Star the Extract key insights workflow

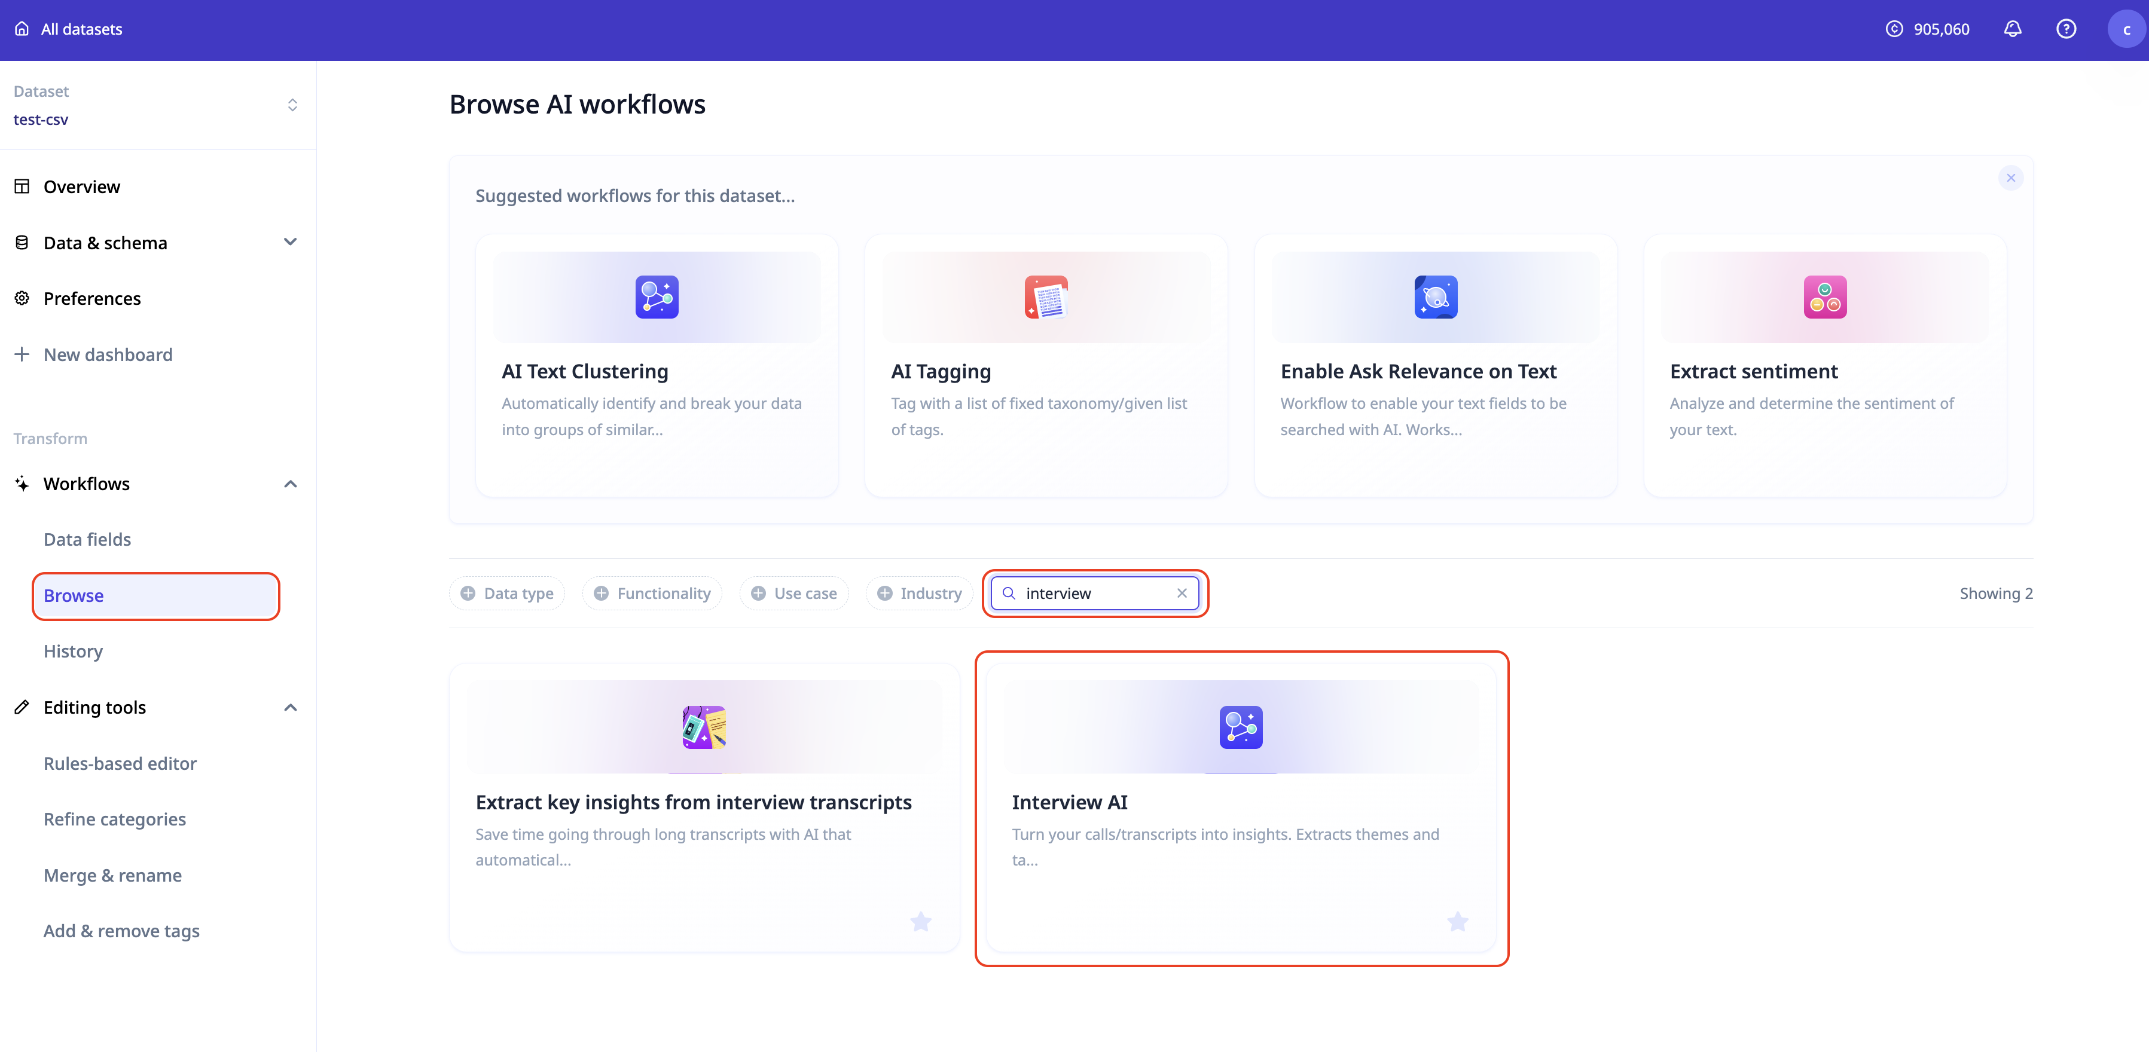click(920, 921)
